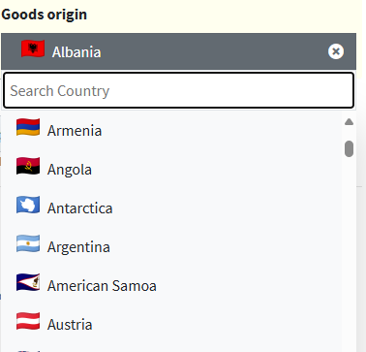The width and height of the screenshot is (366, 352).
Task: Click the Albania flag icon
Action: [33, 49]
